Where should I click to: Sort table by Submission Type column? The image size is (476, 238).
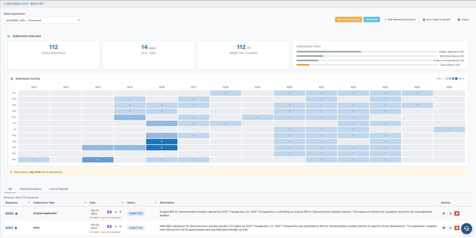pyautogui.click(x=60, y=202)
